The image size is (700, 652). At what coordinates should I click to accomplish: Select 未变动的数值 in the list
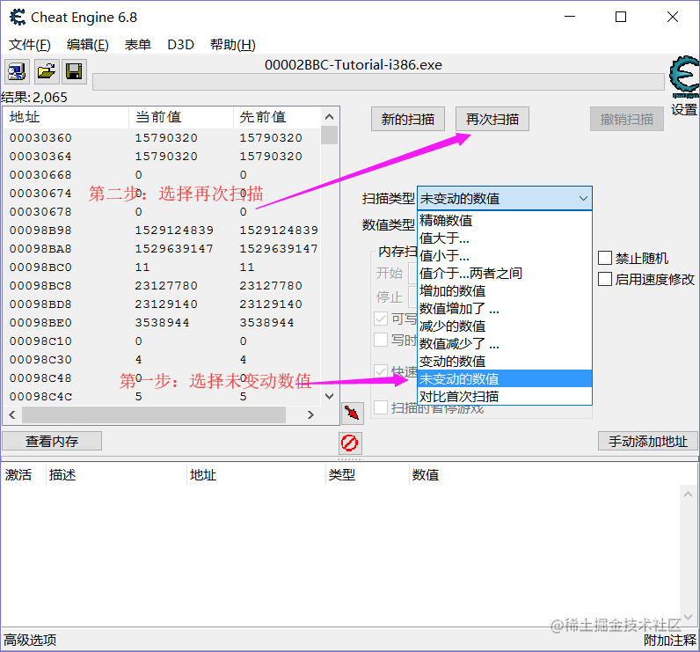point(505,378)
